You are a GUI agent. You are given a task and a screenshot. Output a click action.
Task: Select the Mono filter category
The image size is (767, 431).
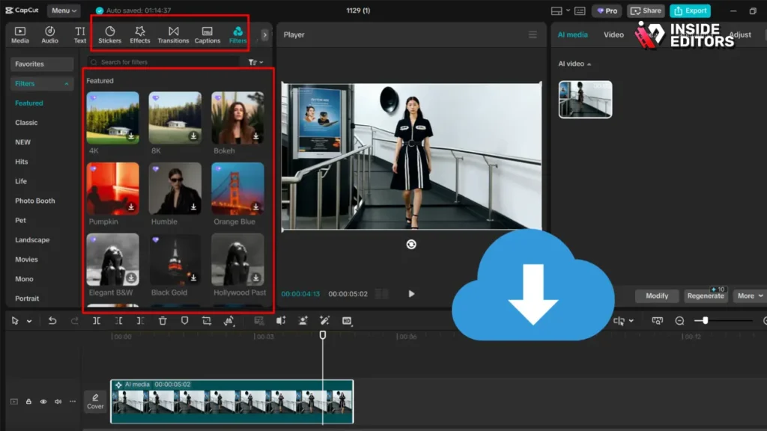click(24, 279)
